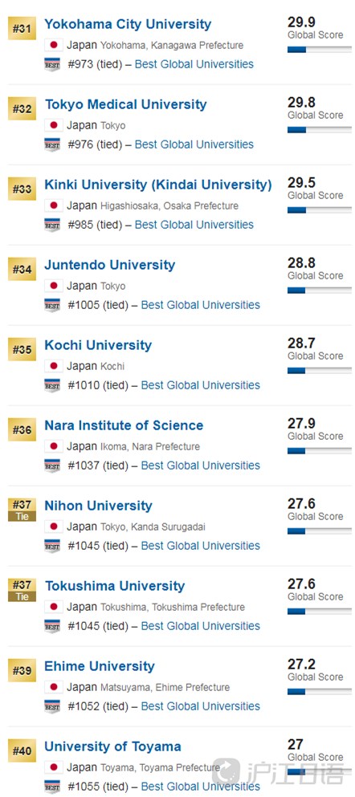The width and height of the screenshot is (355, 797).
Task: Open Juntendo University link
Action: pyautogui.click(x=109, y=265)
